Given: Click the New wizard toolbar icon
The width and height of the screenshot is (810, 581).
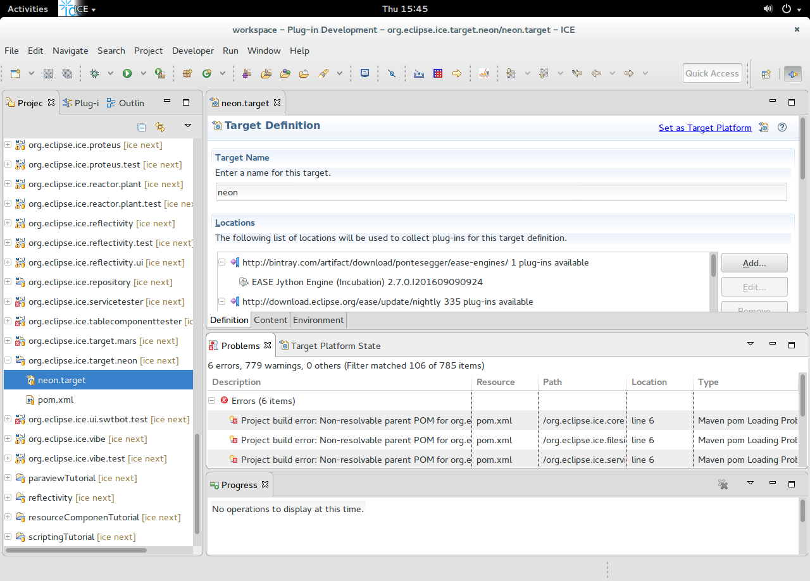Looking at the screenshot, I should click(x=16, y=73).
